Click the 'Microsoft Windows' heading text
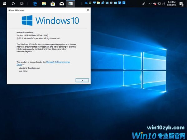Image resolution: width=187 pixels, height=140 pixels. (25, 32)
